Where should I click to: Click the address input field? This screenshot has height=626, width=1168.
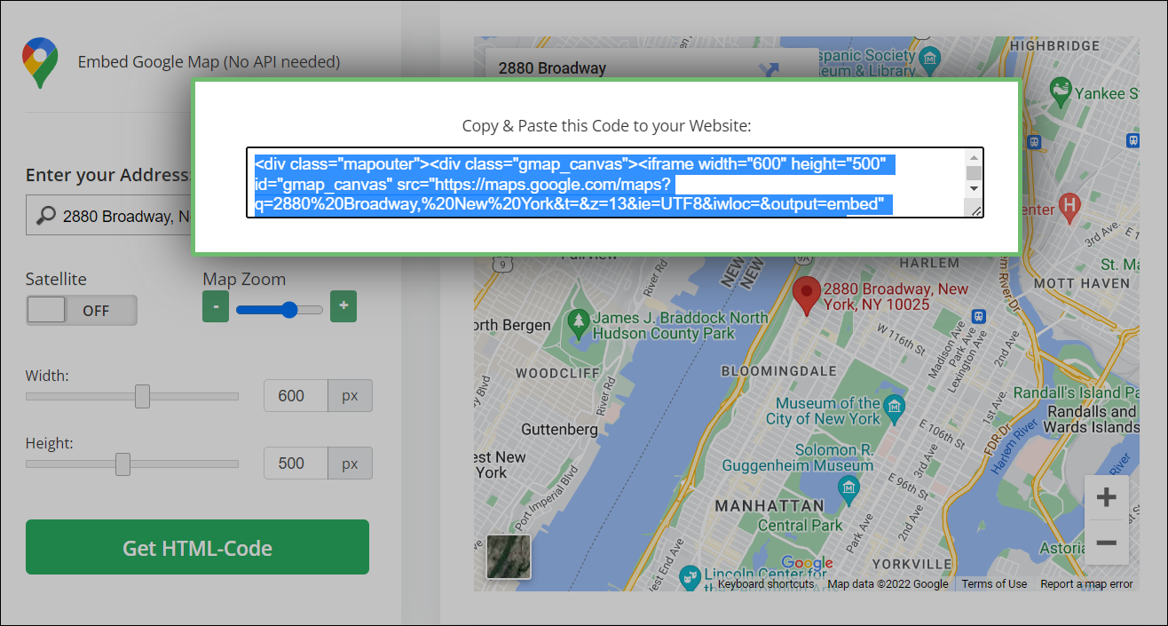[109, 216]
